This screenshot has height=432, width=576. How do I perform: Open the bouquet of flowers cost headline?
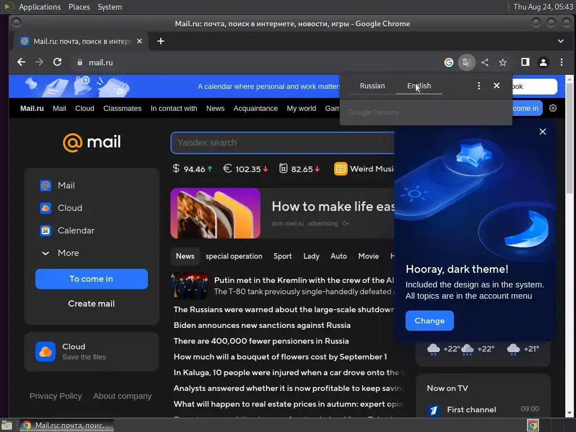click(280, 357)
